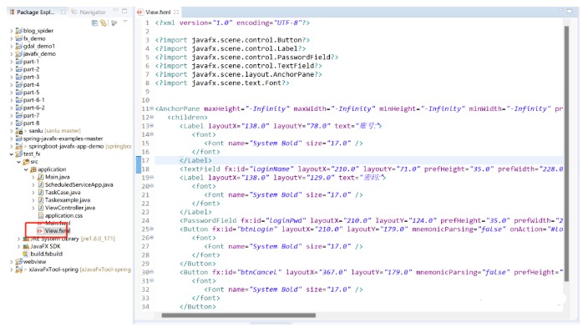Open View.fxml in the project tree
This screenshot has width=583, height=327.
(58, 231)
